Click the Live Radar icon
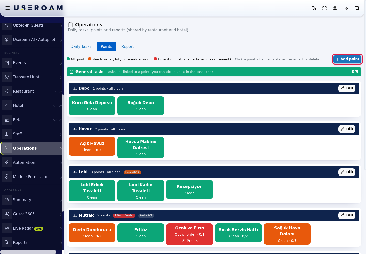The height and width of the screenshot is (254, 366). [7, 228]
